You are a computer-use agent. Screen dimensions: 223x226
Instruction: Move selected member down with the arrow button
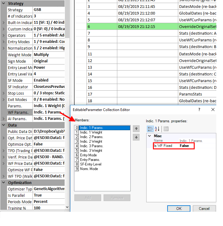[x=136, y=137]
